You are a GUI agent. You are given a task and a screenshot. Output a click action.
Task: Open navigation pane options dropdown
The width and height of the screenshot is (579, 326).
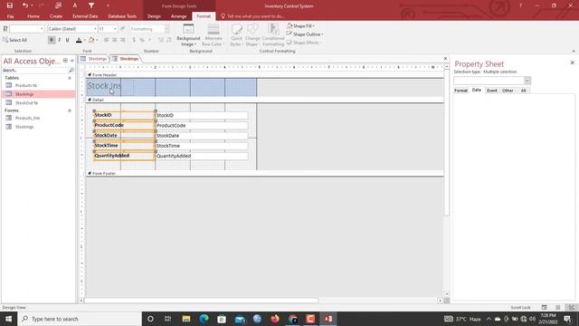[65, 61]
